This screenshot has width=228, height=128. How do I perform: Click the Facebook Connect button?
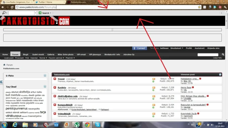tap(139, 48)
